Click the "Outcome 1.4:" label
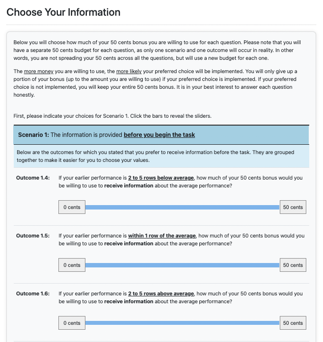This screenshot has width=323, height=342. (33, 178)
